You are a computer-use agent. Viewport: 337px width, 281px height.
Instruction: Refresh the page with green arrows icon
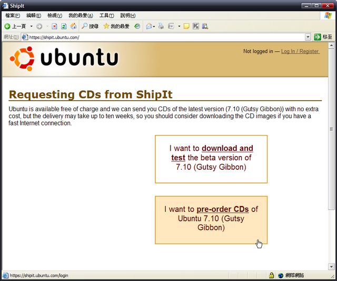[x=64, y=26]
